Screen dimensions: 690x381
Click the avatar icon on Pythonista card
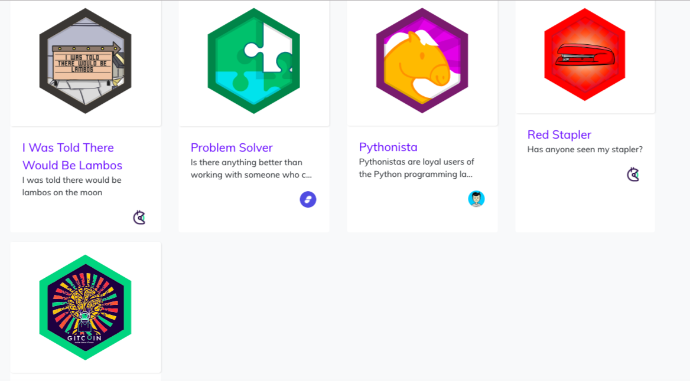point(476,199)
